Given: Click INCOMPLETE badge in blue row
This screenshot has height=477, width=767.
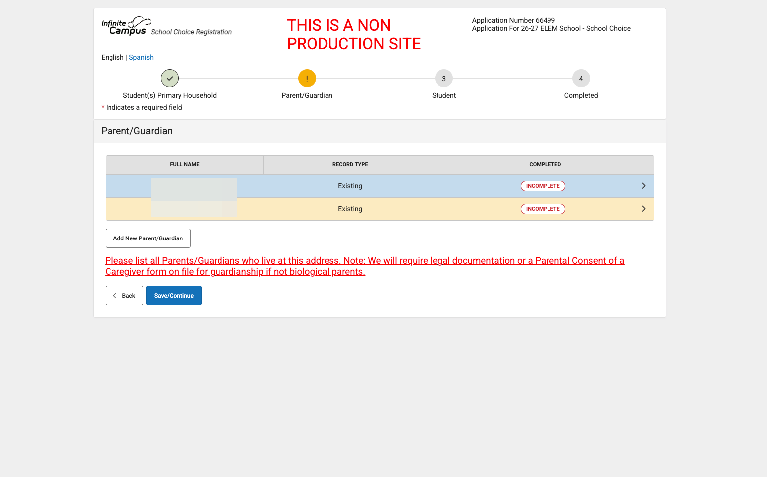Looking at the screenshot, I should [543, 186].
